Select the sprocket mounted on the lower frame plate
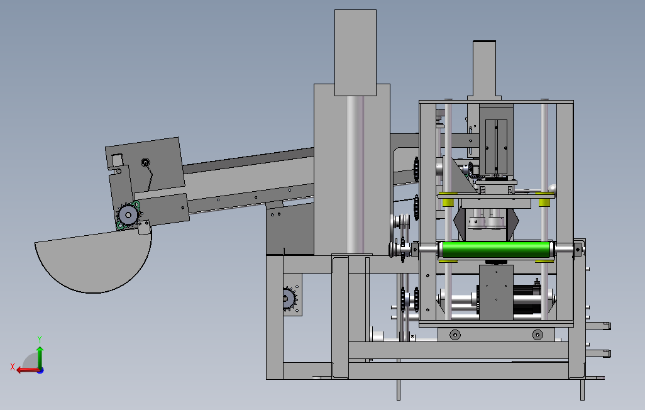This screenshot has height=410, width=645. (x=290, y=298)
